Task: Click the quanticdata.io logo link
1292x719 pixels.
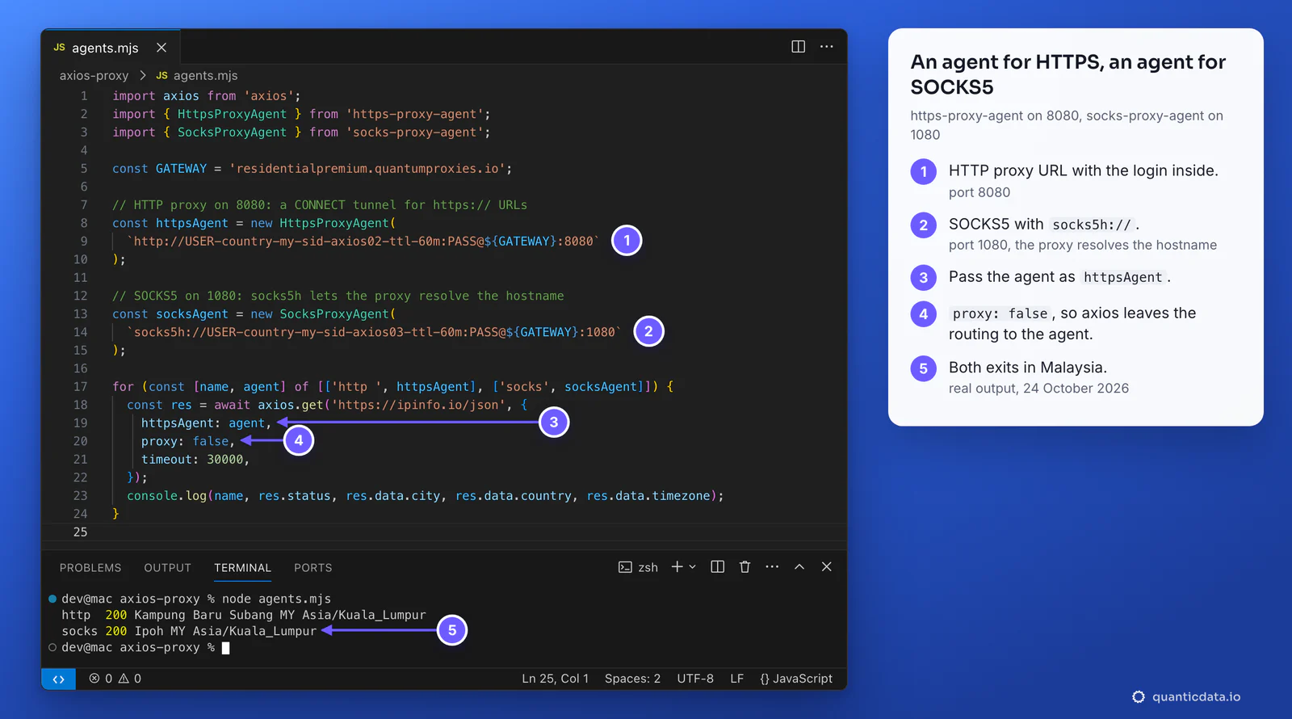Action: pos(1186,696)
